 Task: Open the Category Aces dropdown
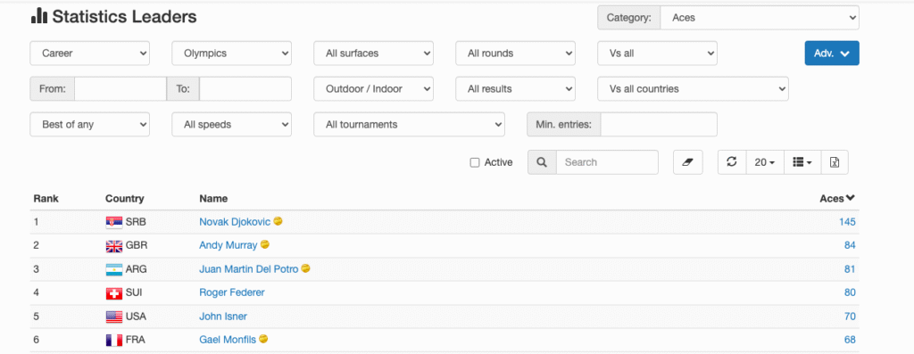pos(760,18)
